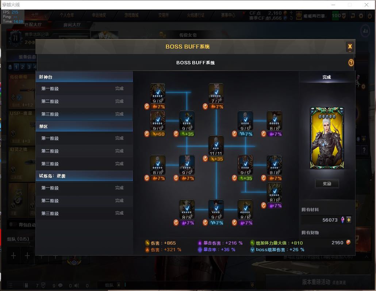Image resolution: width=376 pixels, height=291 pixels.
Task: Open 第二阶段 under 试炼岛：逆袭
Action: (x=84, y=200)
